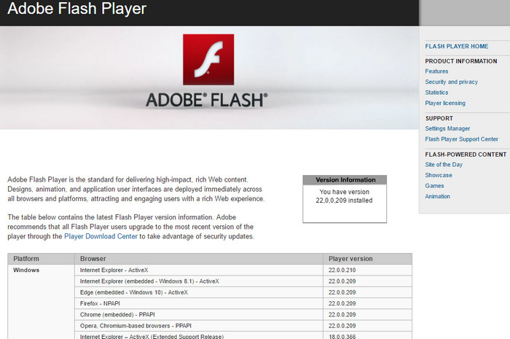Open the Animation sidebar link
Image resolution: width=510 pixels, height=339 pixels.
(x=437, y=197)
